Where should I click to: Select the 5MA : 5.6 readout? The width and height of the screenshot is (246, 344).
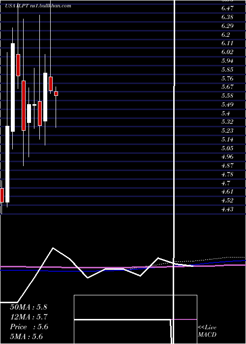point(27,337)
